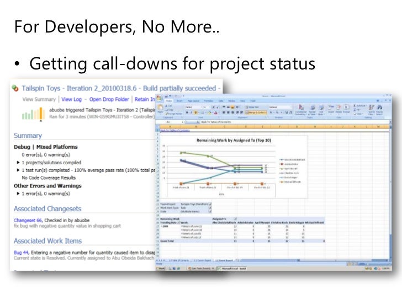Expand '1 error(s), 0 warning(s)' under Other Errors
402x301 pixels.
pos(18,193)
